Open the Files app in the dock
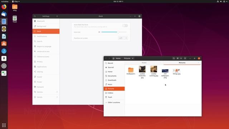Screen dimensions: 229x129 point(4,21)
